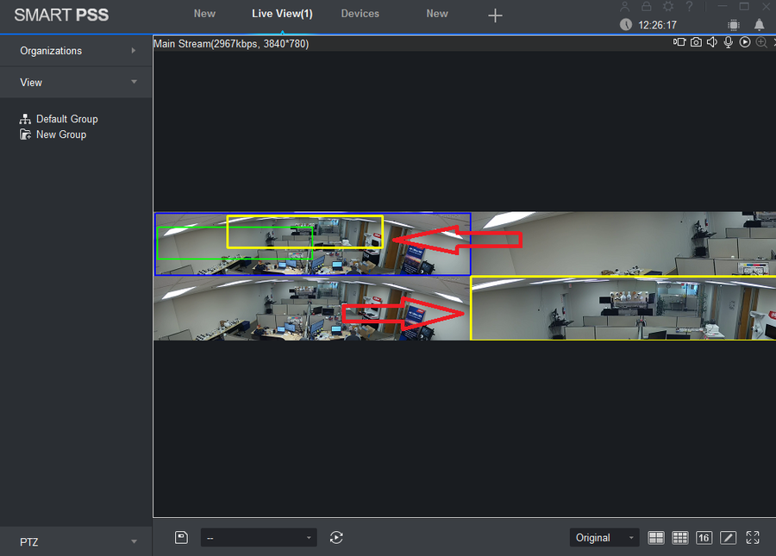The image size is (776, 556).
Task: Click the instant playback icon
Action: pos(745,42)
